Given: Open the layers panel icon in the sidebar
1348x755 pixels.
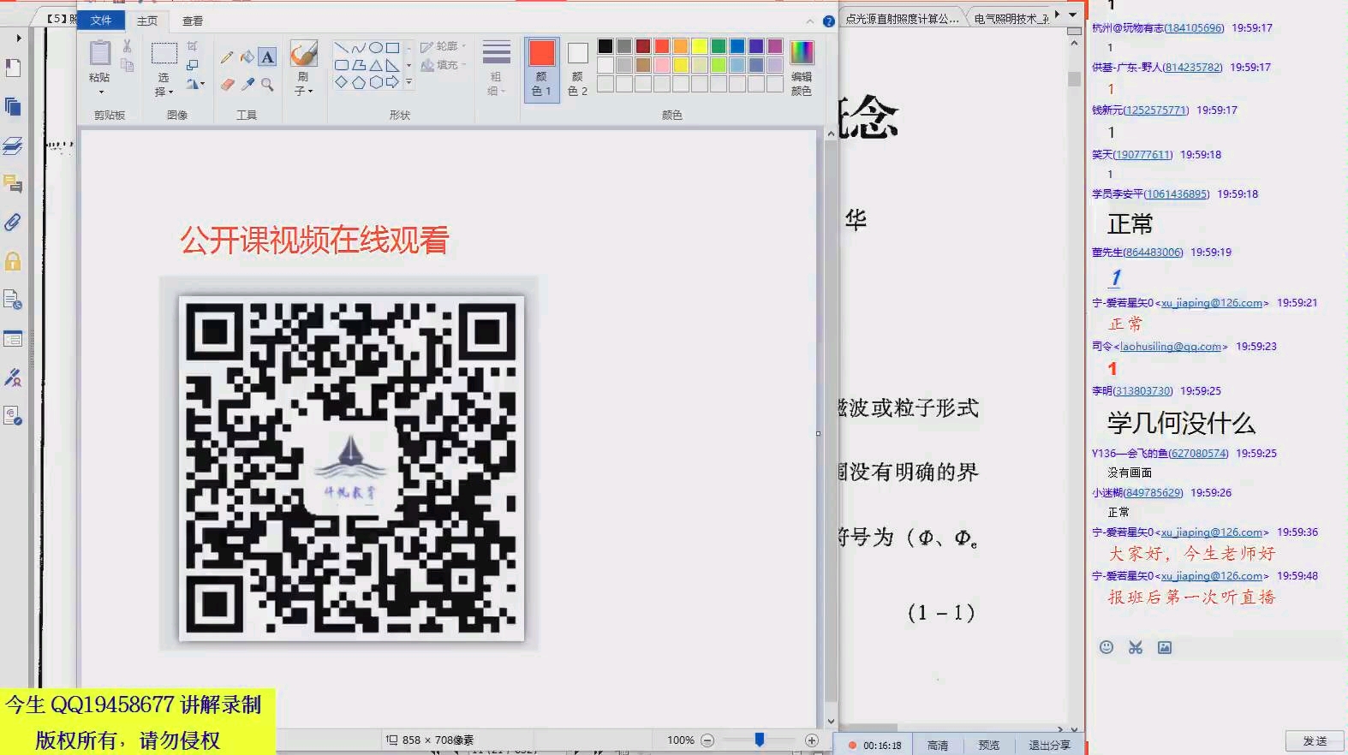Looking at the screenshot, I should 13,146.
